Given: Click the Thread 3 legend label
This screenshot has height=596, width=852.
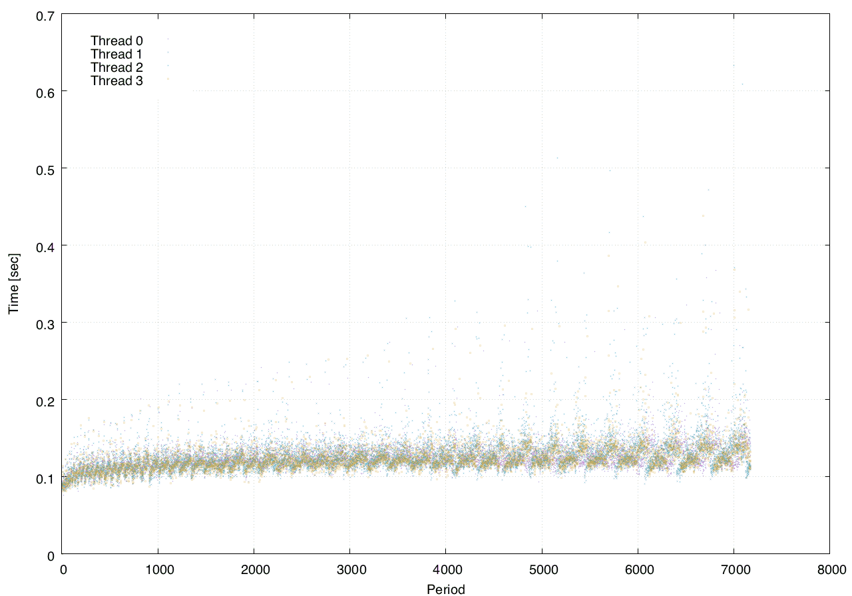Looking at the screenshot, I should coord(116,81).
